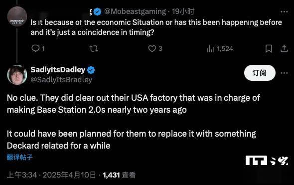Open the Mobeastgaming profile avatar

click(17, 16)
